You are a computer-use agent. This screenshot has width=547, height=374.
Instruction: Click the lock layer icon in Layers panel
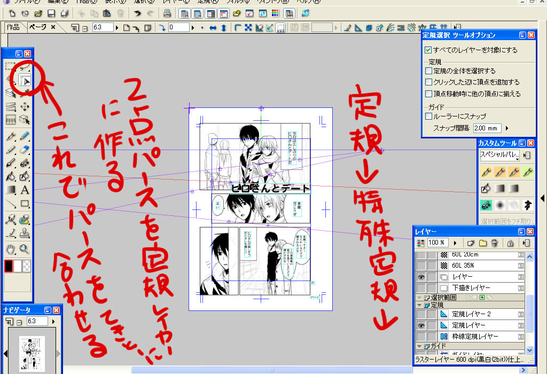(x=510, y=243)
